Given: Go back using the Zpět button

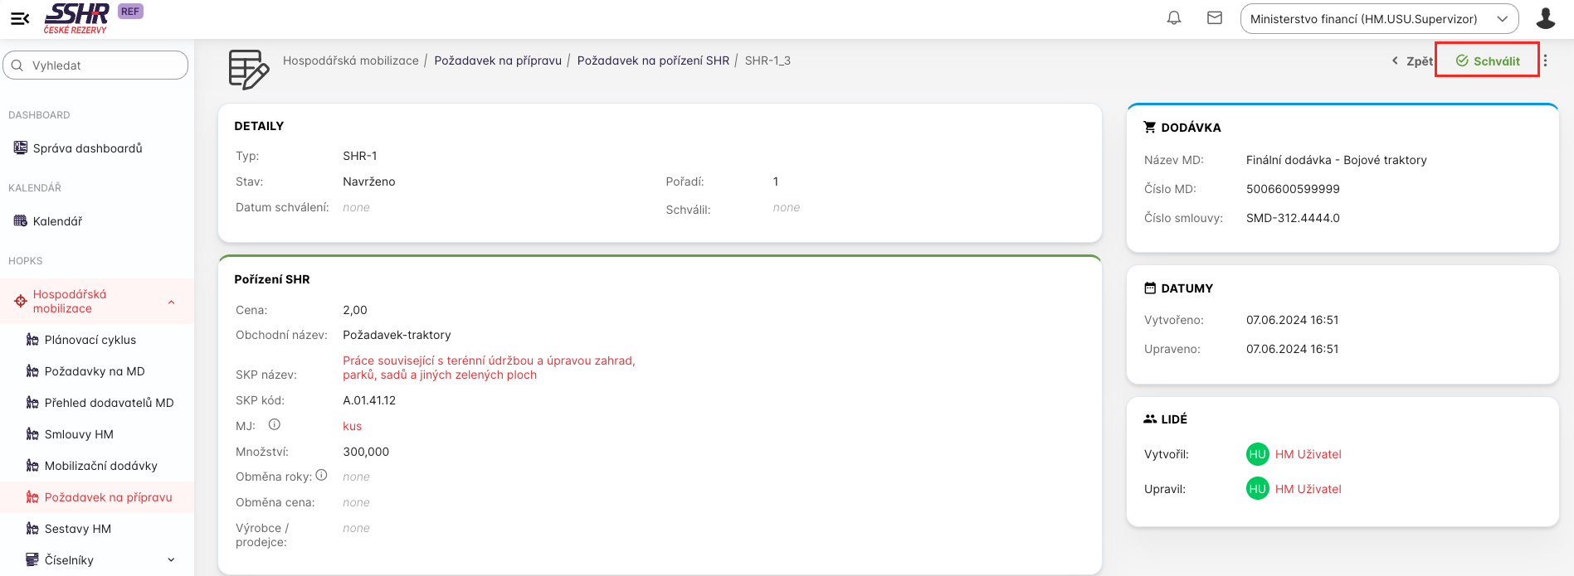Looking at the screenshot, I should tap(1412, 61).
